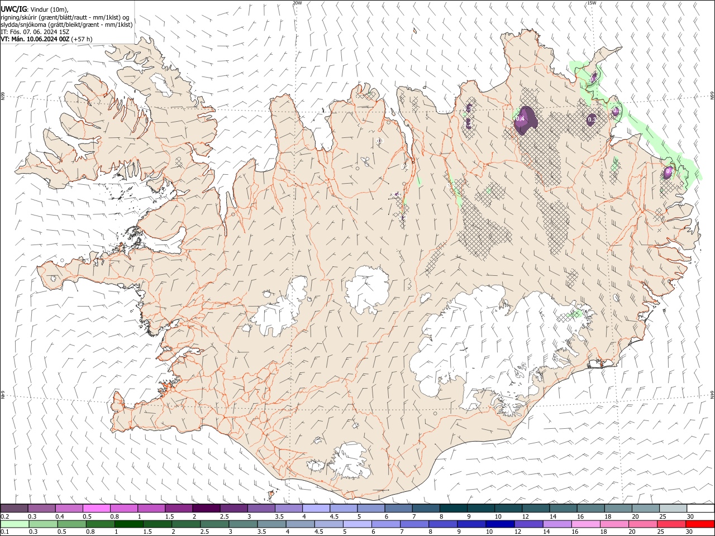
Task: Select the upper legend pink swatch at 0.5
Action: [x=96, y=508]
